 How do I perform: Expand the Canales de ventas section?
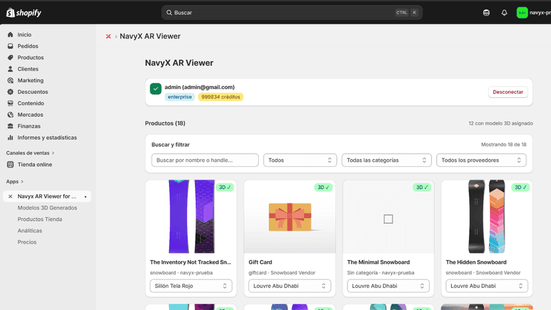30,153
